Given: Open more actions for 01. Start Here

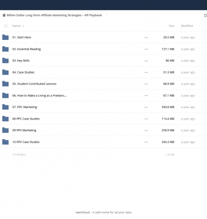Looking at the screenshot, I should coord(146,37).
